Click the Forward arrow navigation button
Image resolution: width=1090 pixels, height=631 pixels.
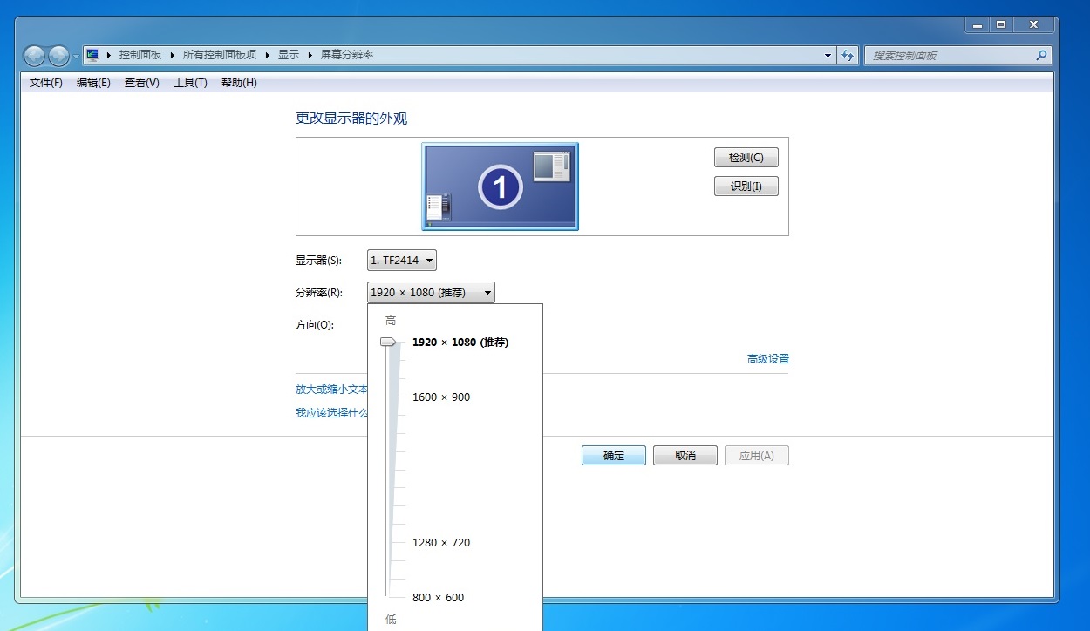pos(58,56)
